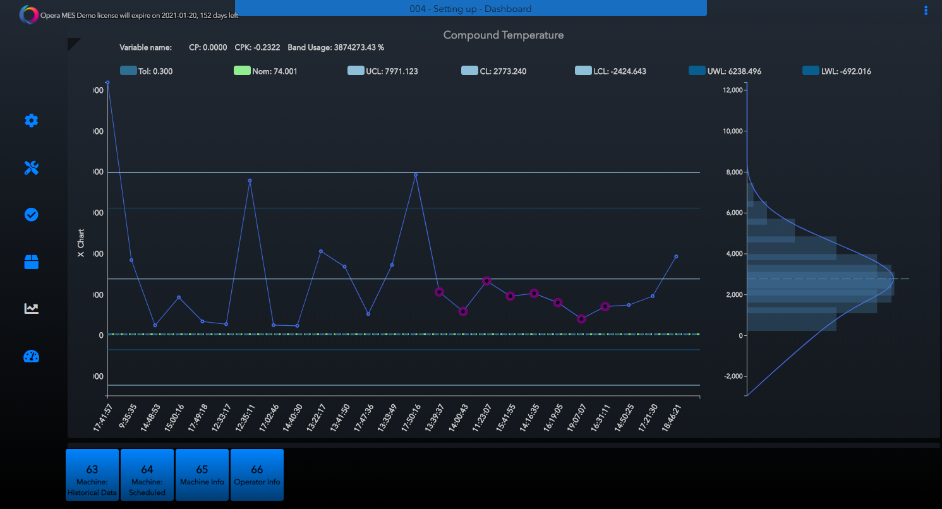This screenshot has width=942, height=509.
Task: Click the first data point at 17:41:57
Action: tap(107, 82)
